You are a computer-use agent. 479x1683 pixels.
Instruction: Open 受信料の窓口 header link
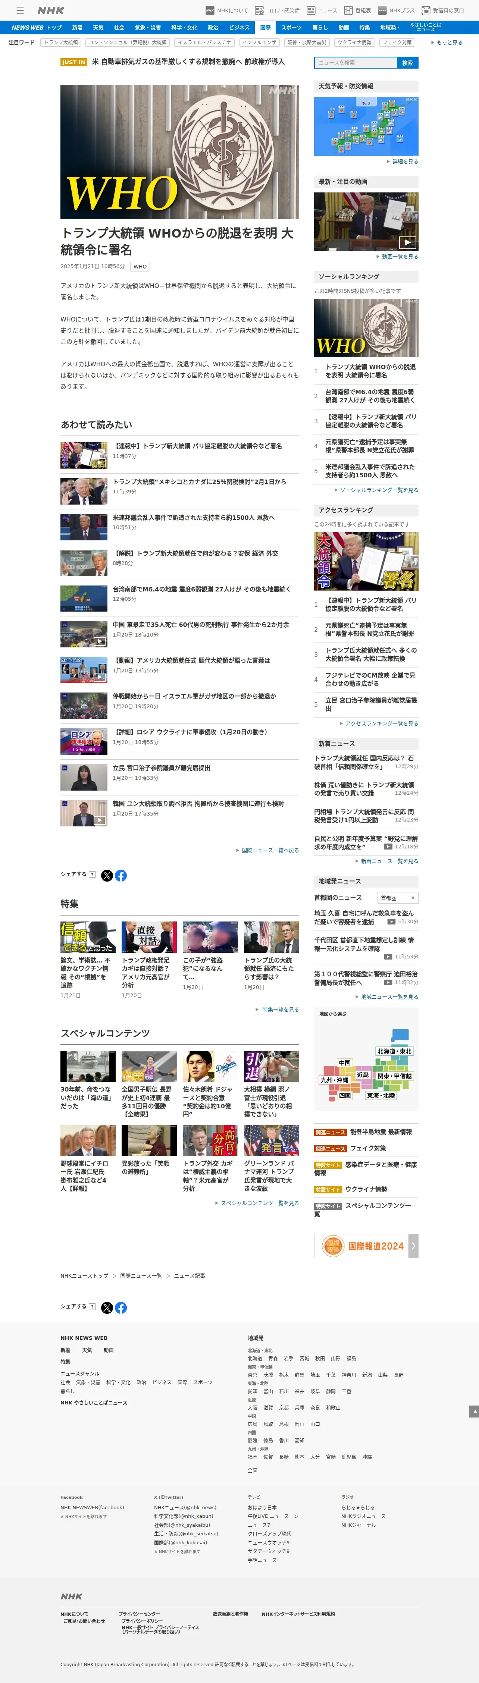pos(442,10)
